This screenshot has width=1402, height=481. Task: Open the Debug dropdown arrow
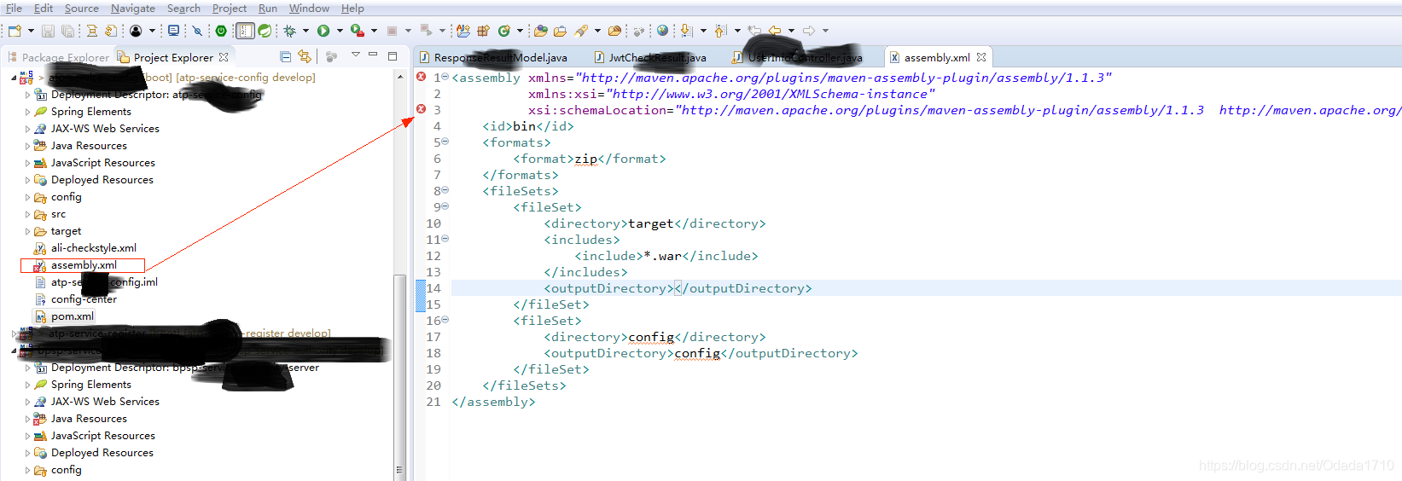(x=305, y=31)
